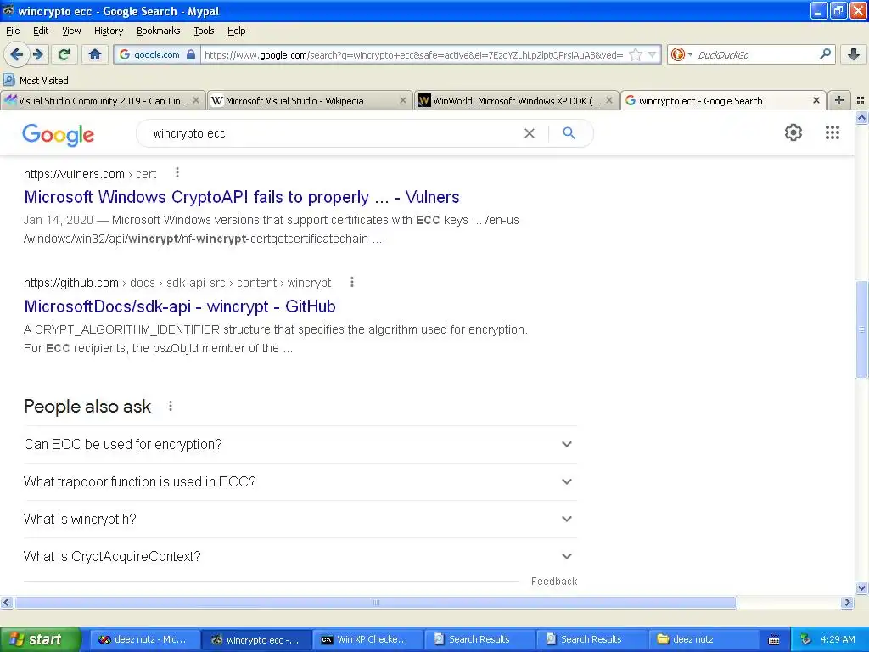Click the scroll right arrow
This screenshot has height=652, width=869.
coord(847,602)
